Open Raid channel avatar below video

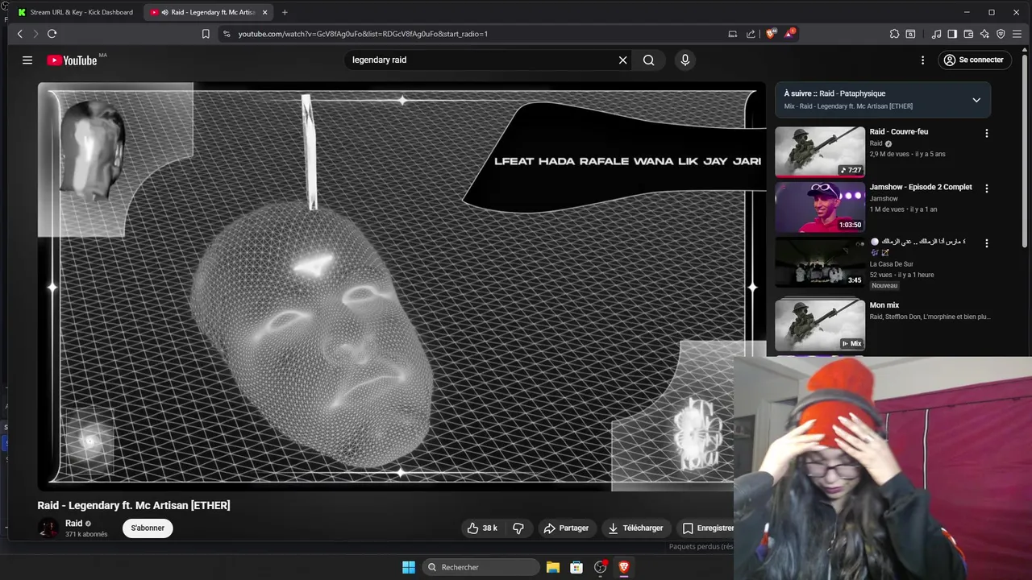tap(48, 528)
